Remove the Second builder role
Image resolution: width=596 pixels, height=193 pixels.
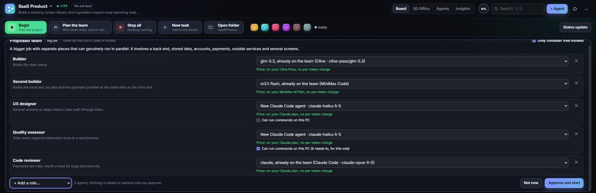point(576,83)
